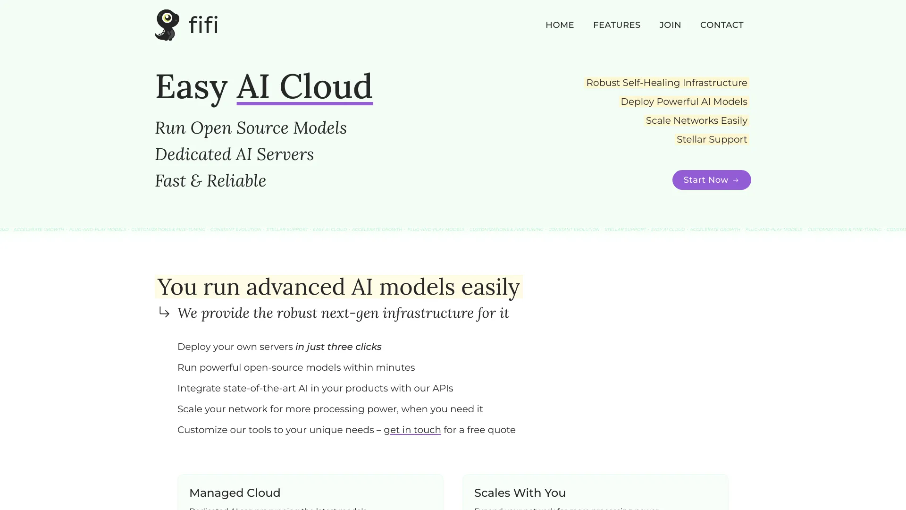The image size is (906, 510).
Task: Open the FEATURES navigation item
Action: point(617,25)
